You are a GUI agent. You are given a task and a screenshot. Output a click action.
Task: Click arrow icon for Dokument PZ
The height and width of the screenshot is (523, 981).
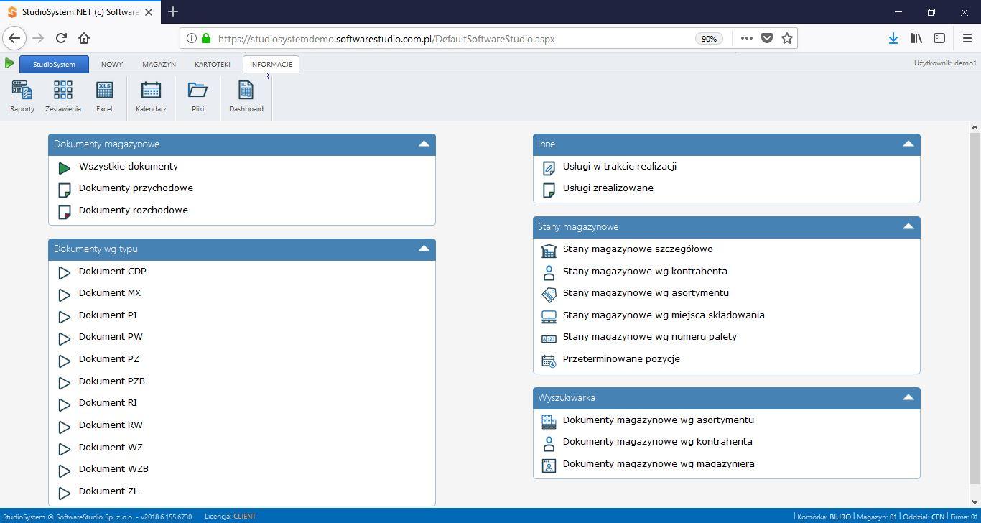click(x=64, y=361)
